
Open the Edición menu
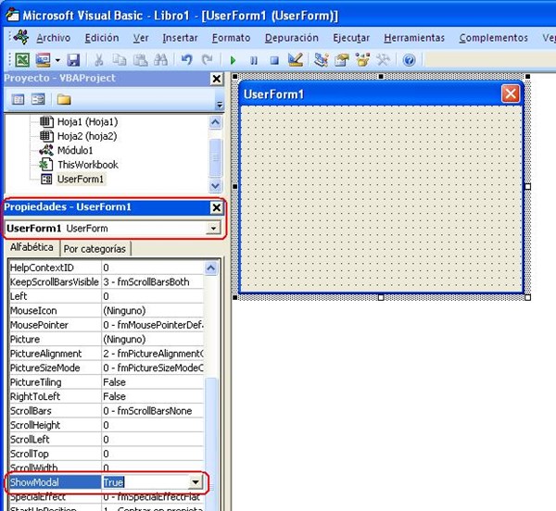102,38
